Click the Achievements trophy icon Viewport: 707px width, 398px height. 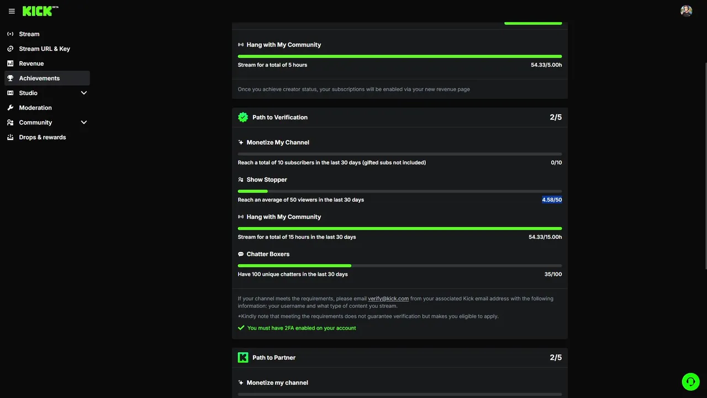(x=10, y=78)
